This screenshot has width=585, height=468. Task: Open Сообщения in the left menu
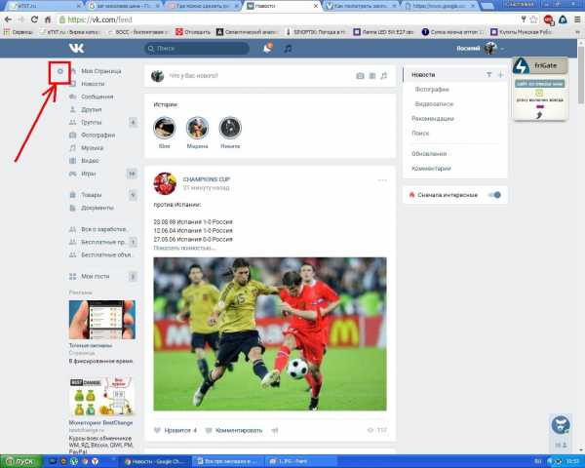coord(97,97)
